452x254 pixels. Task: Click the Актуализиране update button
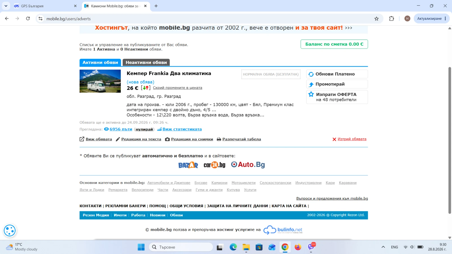click(429, 19)
